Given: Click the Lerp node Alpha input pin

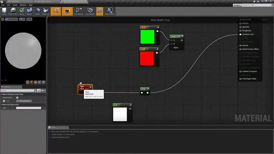Looking at the screenshot, I should pos(172,47).
